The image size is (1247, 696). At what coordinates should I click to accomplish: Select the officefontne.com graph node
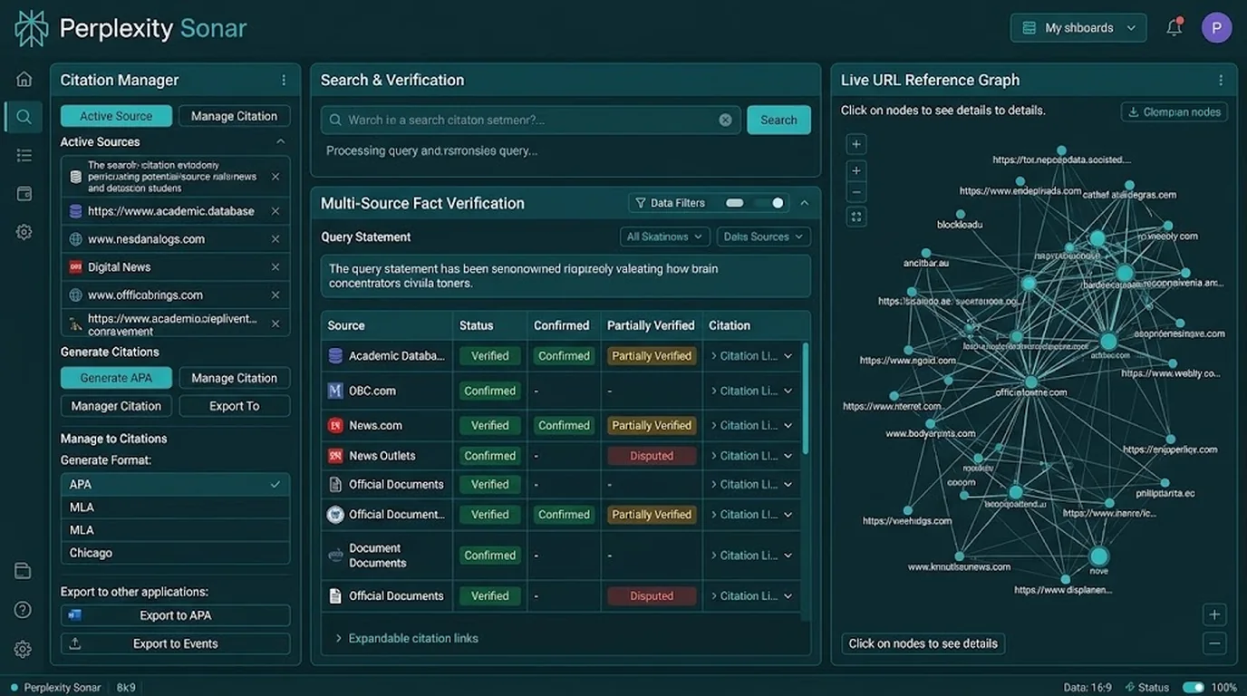tap(1030, 382)
